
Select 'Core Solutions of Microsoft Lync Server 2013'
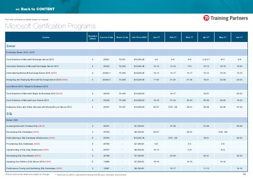point(27,100)
